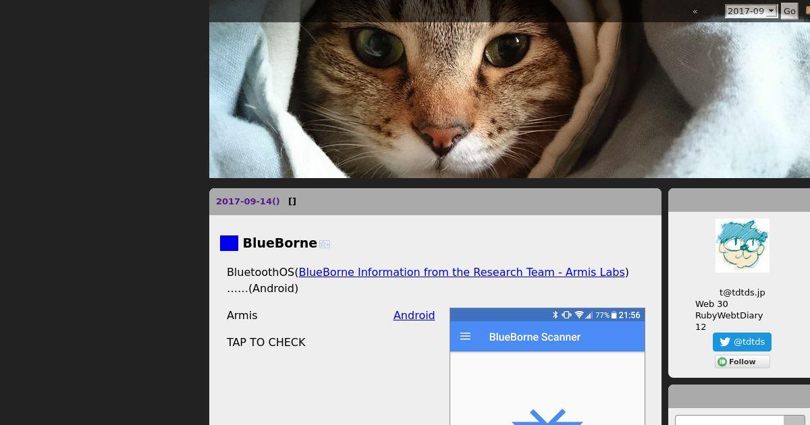Click the Bluetooth status icon in screenshot
The image size is (810, 425).
coord(556,315)
